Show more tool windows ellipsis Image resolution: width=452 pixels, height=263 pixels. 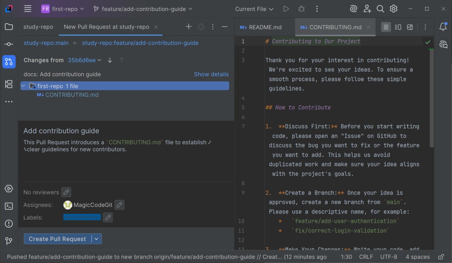(9, 102)
